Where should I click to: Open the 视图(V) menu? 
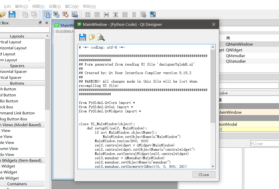[x=38, y=6]
